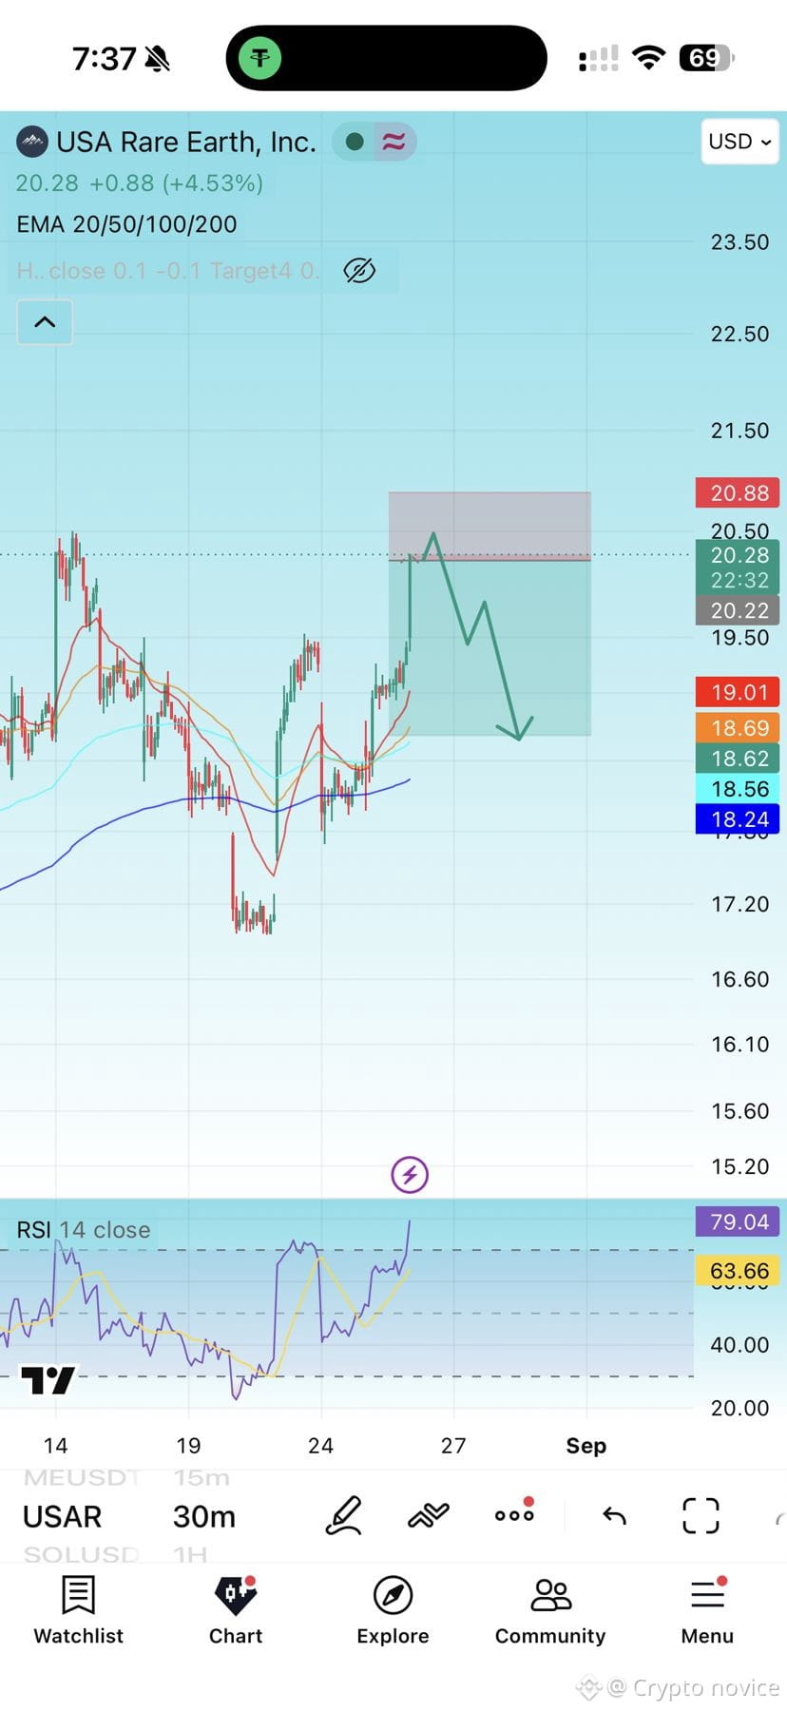Switch to the Watchlist tab

[78, 1610]
